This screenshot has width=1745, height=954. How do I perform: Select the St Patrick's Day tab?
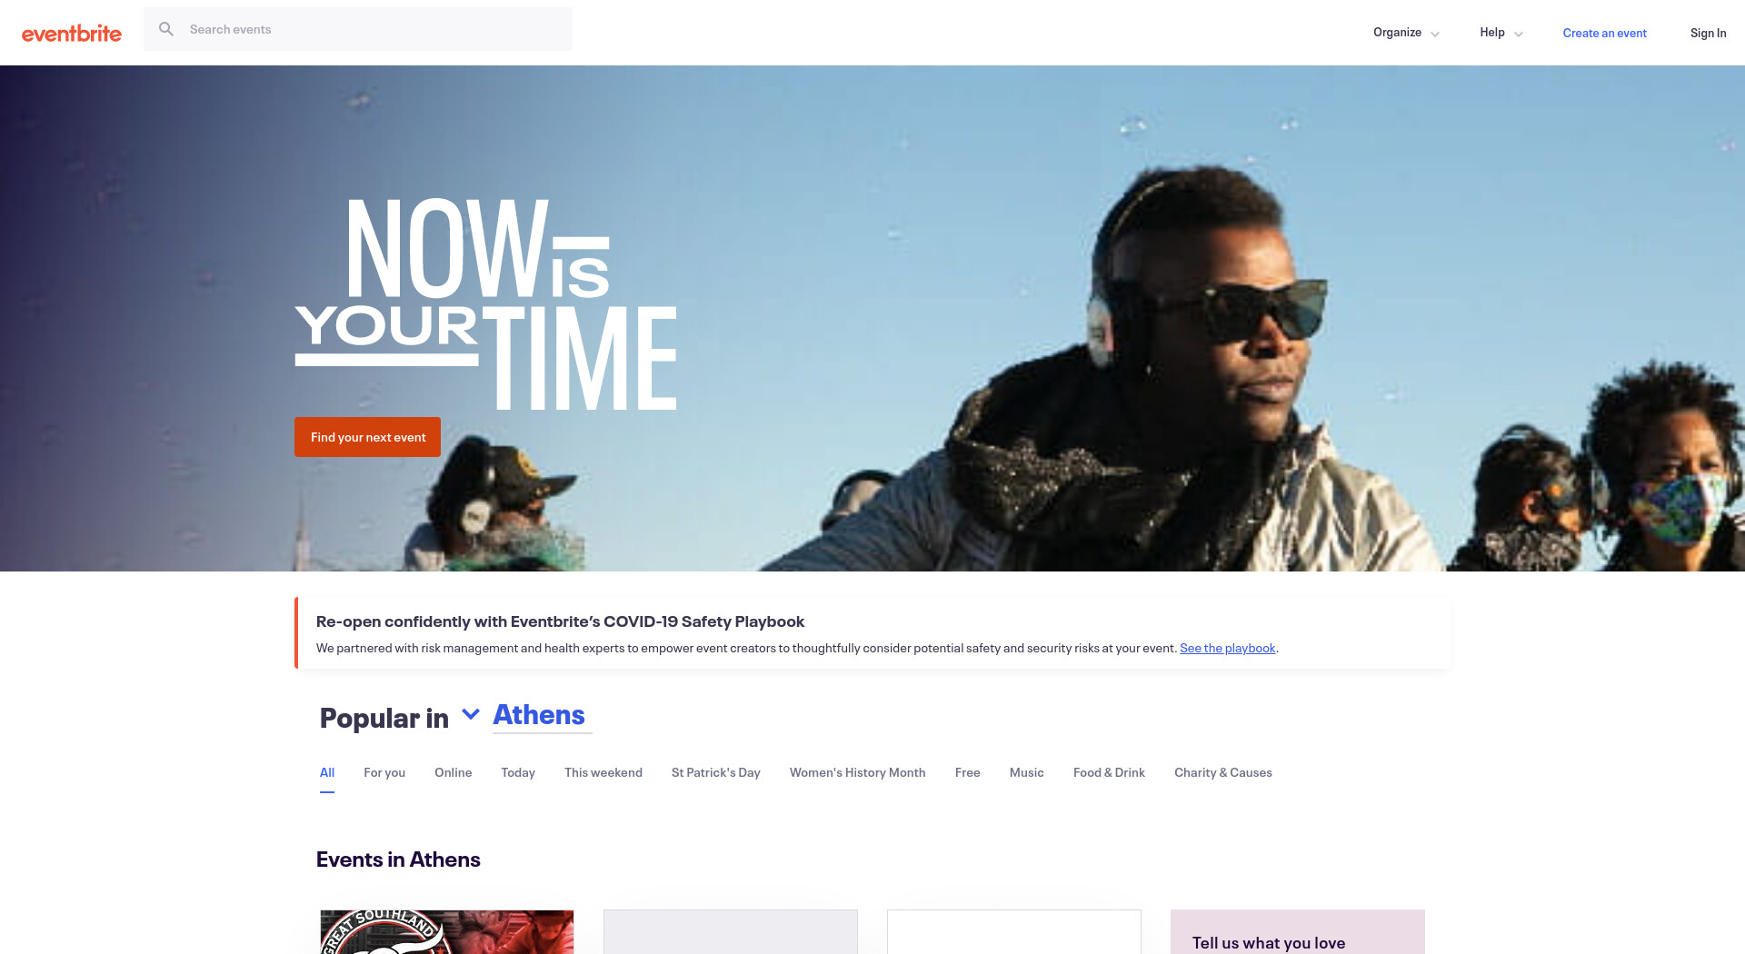pos(716,772)
